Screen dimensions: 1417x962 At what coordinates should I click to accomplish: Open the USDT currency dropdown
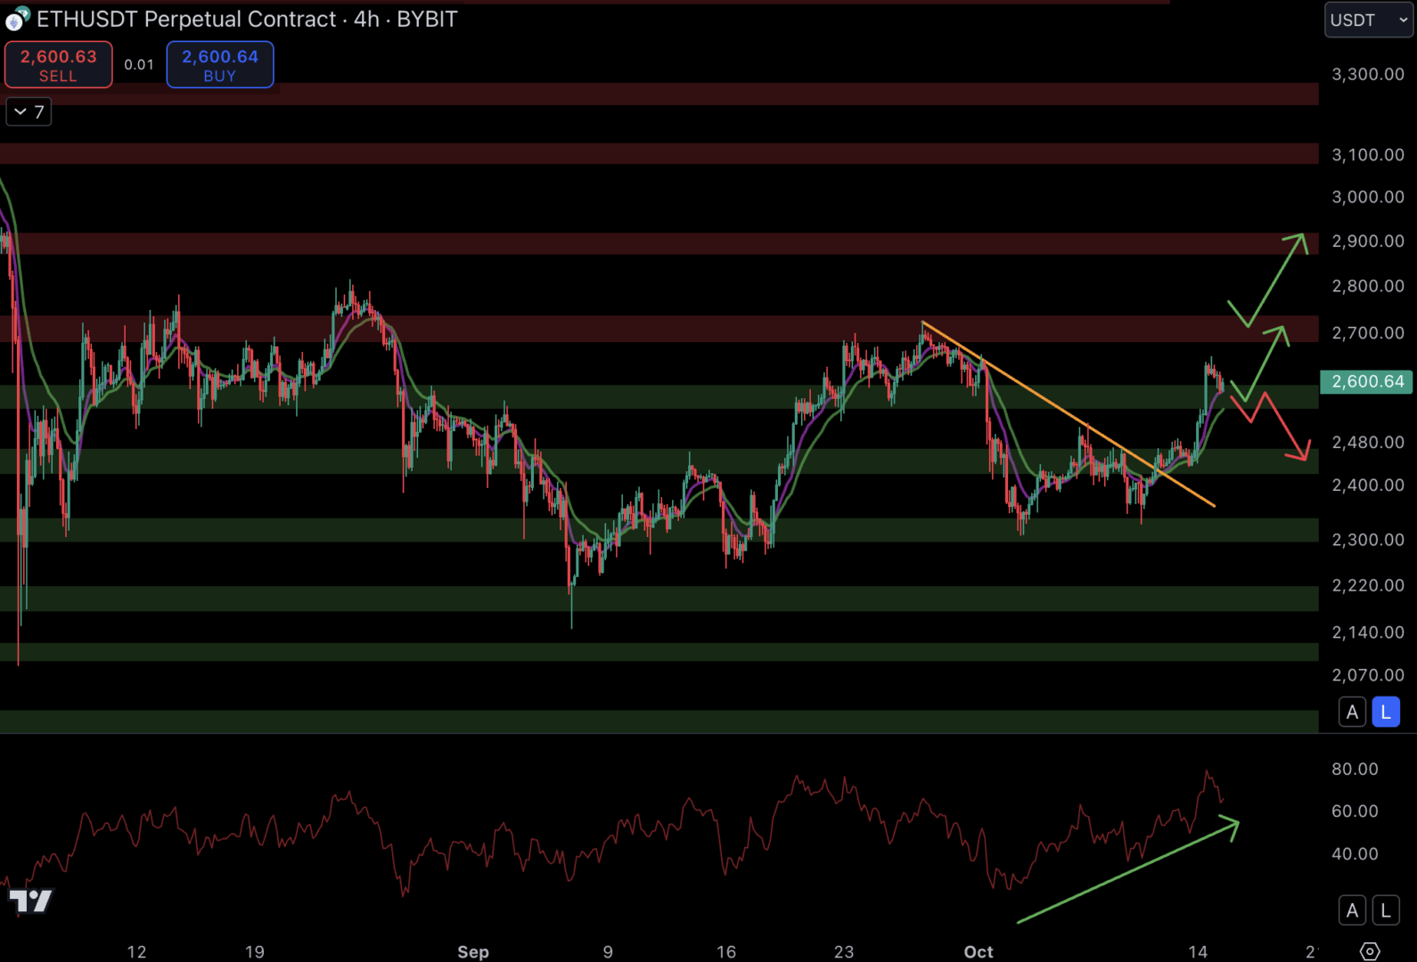tap(1368, 20)
